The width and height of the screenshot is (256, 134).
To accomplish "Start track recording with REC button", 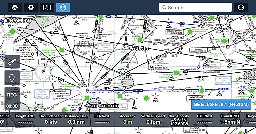I will [x=12, y=95].
